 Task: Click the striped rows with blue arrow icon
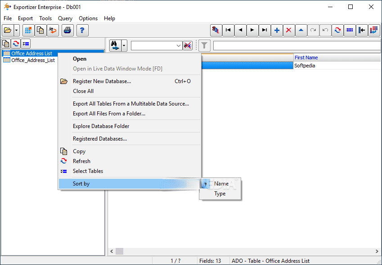coord(374,31)
